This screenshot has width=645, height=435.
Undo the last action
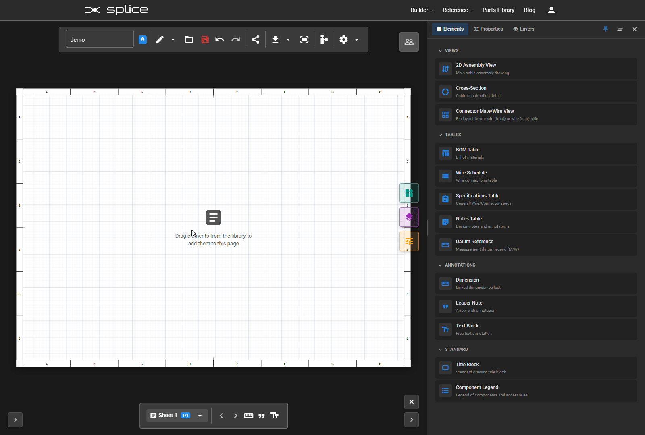click(220, 39)
